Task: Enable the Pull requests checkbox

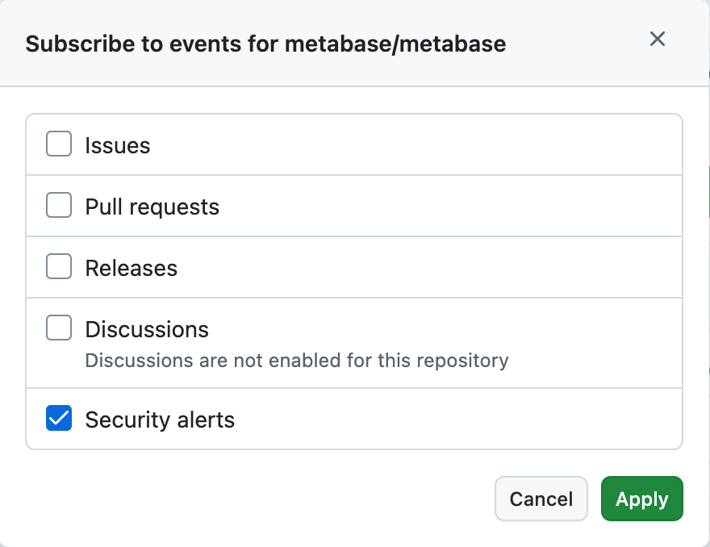Action: pos(59,205)
